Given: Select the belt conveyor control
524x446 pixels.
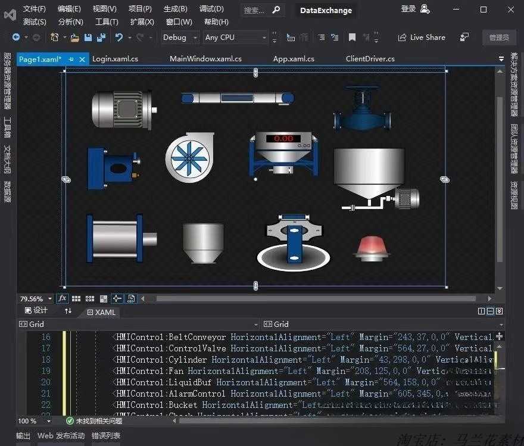Looking at the screenshot, I should pyautogui.click(x=238, y=98).
